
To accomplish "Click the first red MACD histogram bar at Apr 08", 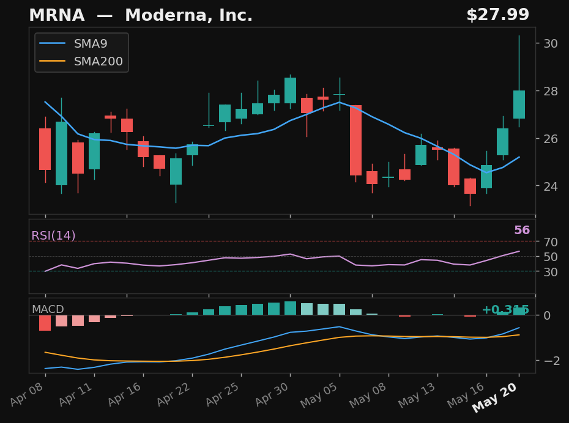I will tap(45, 323).
